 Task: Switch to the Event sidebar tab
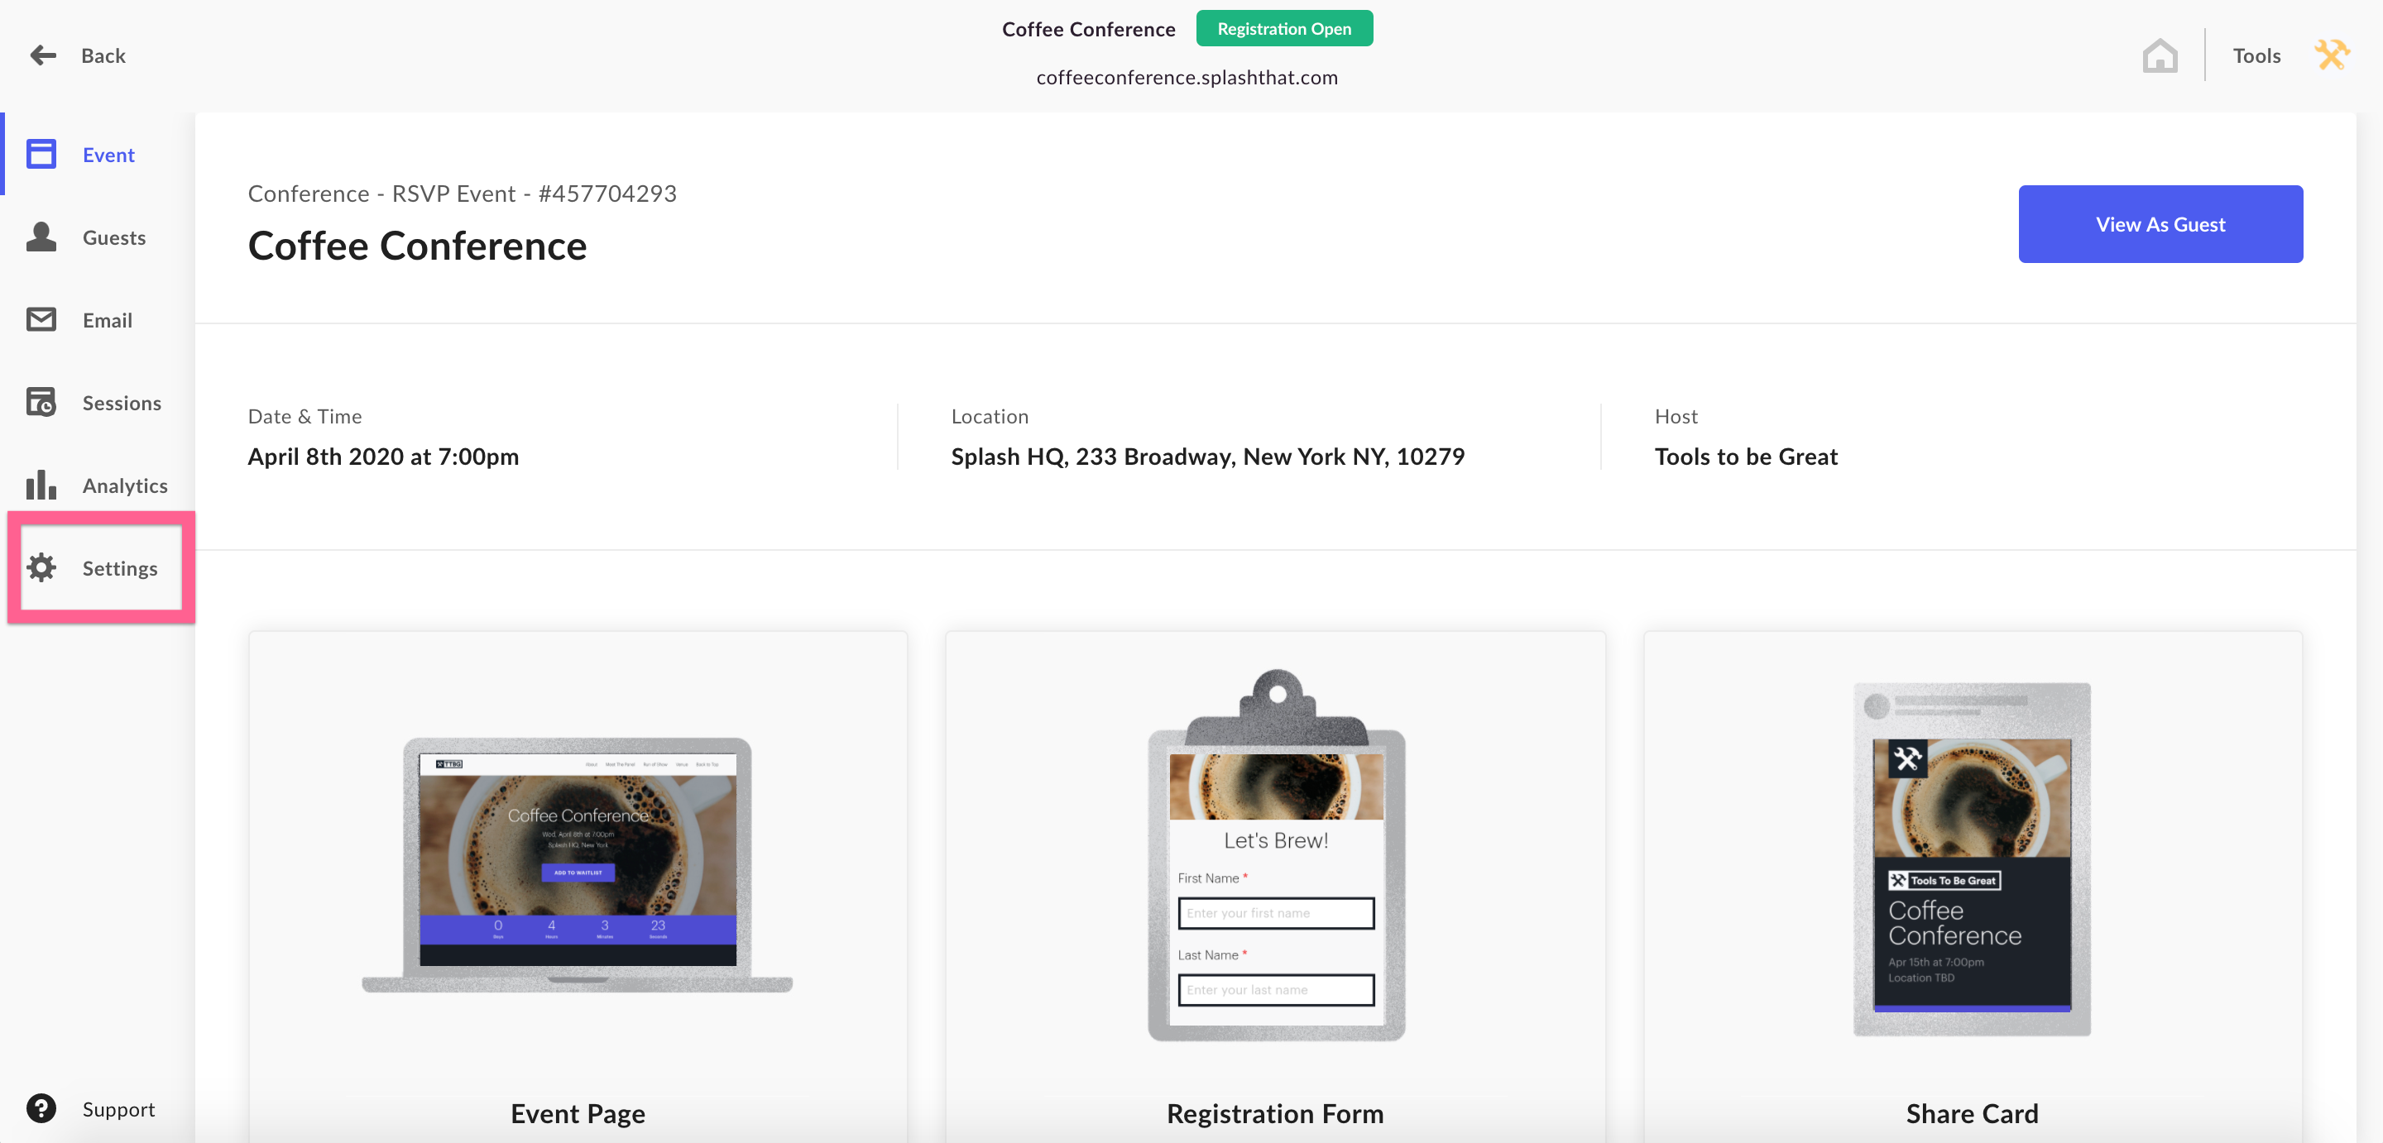(108, 155)
